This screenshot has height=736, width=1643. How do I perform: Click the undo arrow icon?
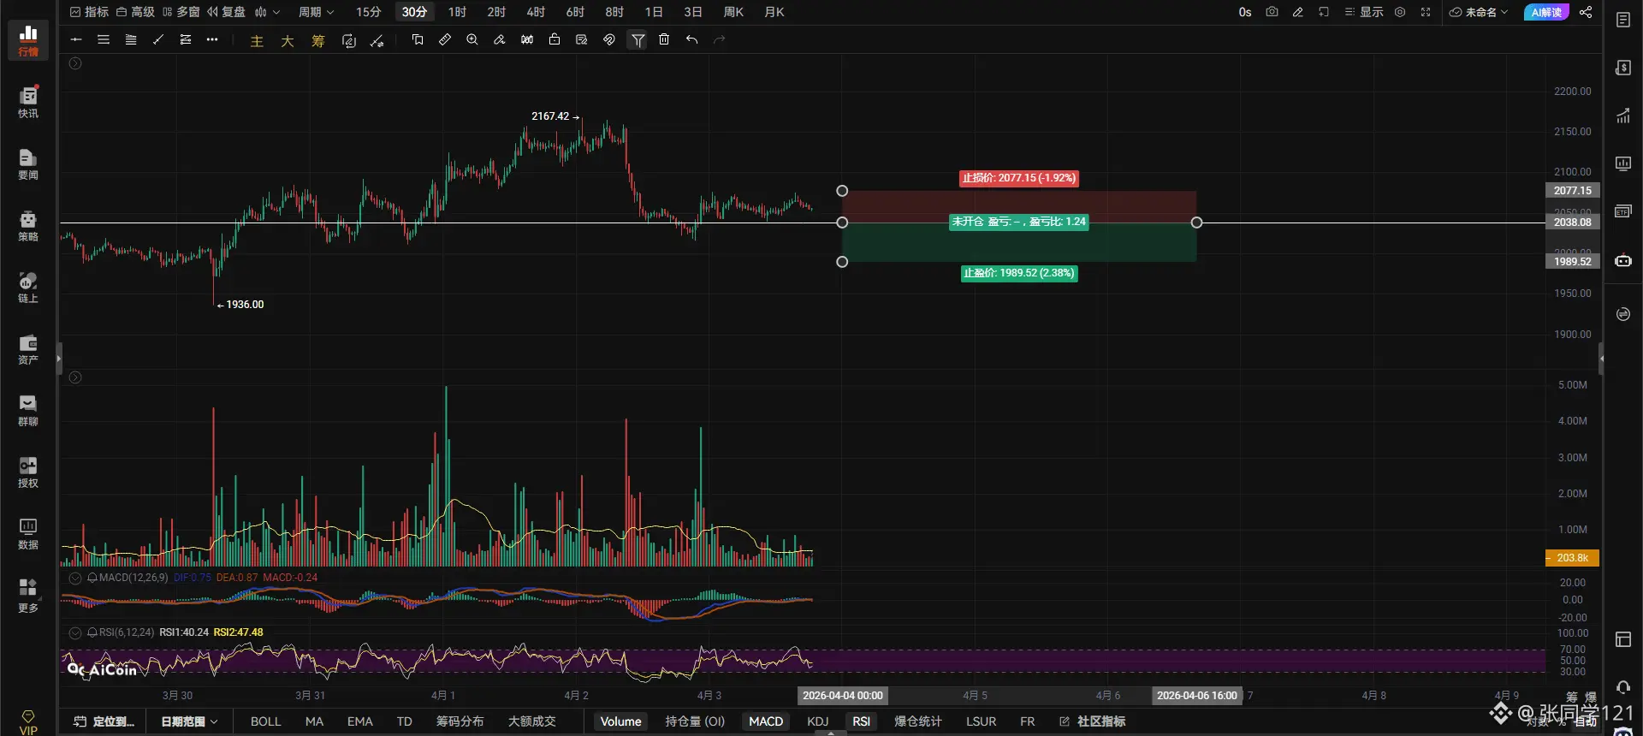[x=691, y=39]
